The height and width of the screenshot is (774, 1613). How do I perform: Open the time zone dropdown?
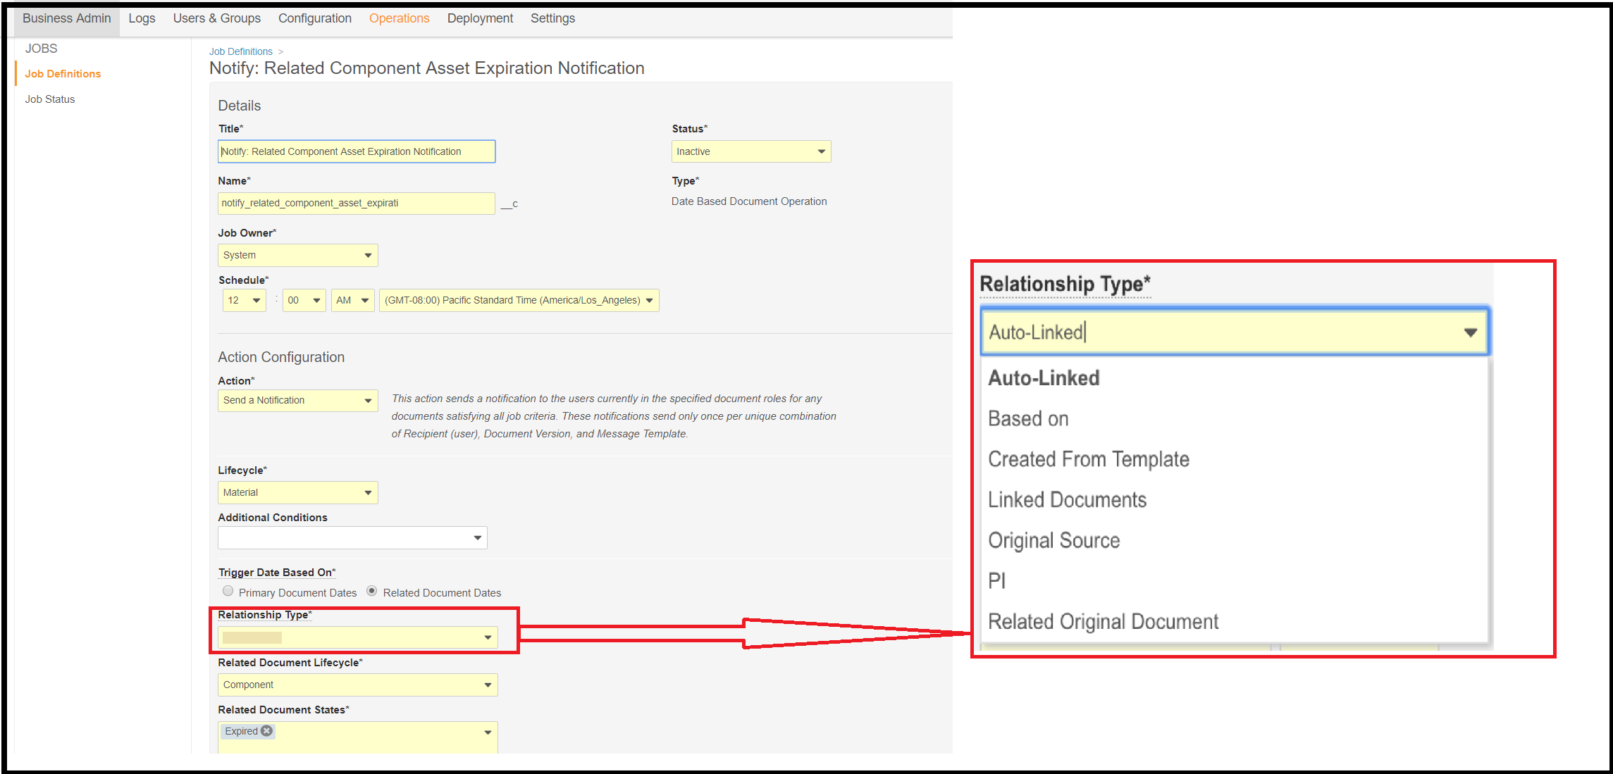[519, 300]
